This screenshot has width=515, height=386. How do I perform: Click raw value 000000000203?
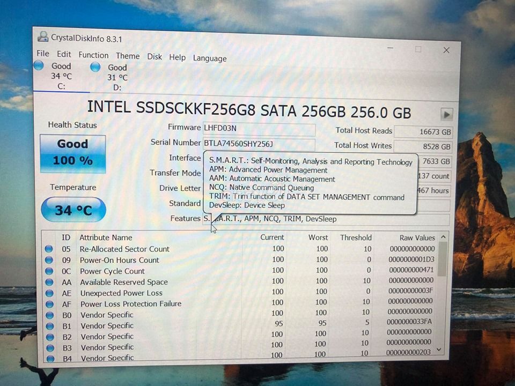[x=408, y=353]
